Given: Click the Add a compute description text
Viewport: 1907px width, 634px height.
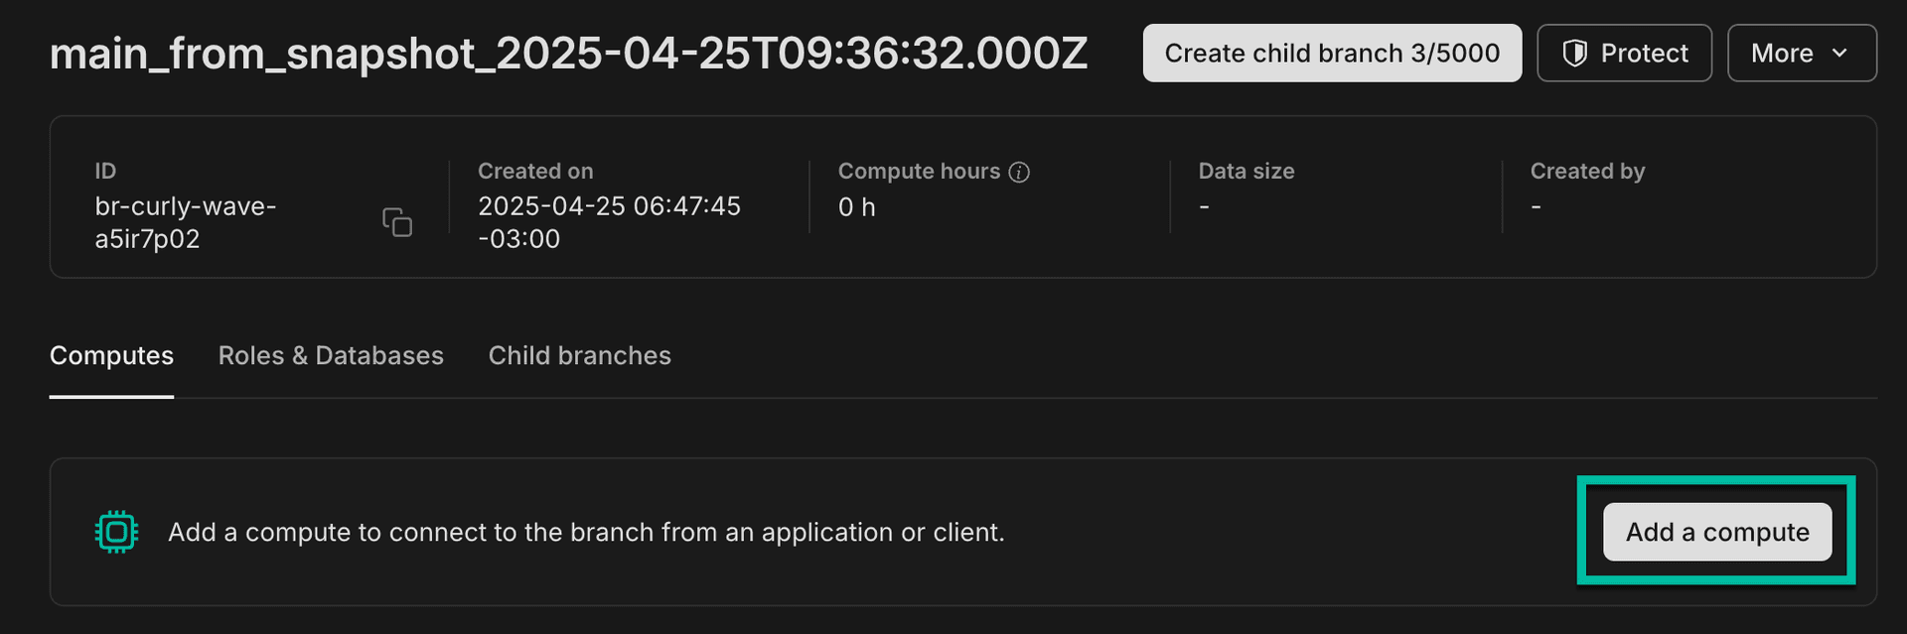Looking at the screenshot, I should (586, 532).
